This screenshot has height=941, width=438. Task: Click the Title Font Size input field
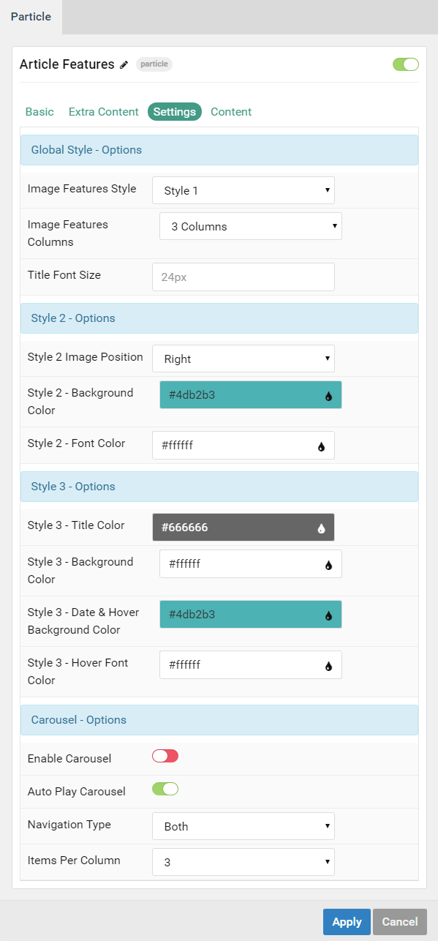point(243,277)
